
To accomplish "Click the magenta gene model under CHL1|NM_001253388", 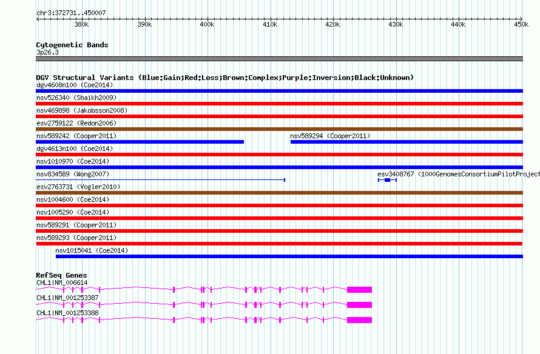I will coord(204,320).
